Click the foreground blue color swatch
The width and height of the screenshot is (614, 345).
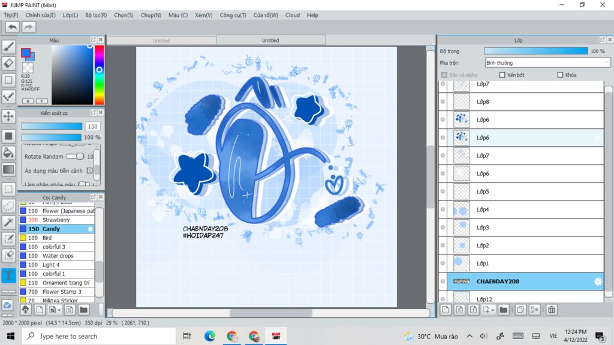[x=25, y=53]
